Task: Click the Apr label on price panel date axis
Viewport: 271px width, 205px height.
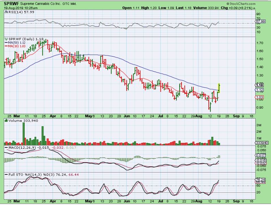Action: [53, 116]
